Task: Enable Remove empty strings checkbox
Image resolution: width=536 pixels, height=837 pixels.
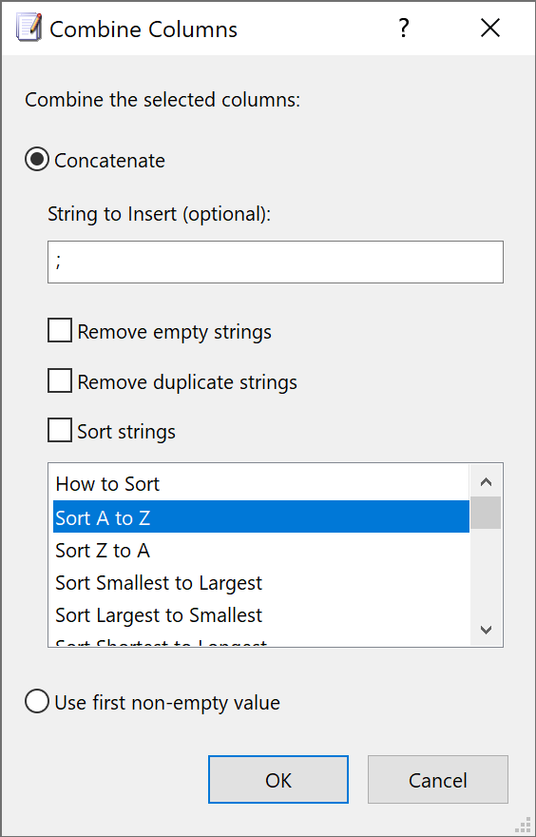Action: (60, 331)
